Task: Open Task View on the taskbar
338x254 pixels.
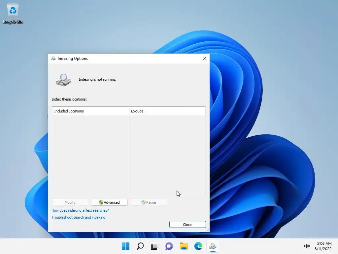Action: (x=154, y=246)
